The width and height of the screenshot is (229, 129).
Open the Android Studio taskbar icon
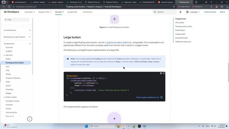[x=129, y=126]
